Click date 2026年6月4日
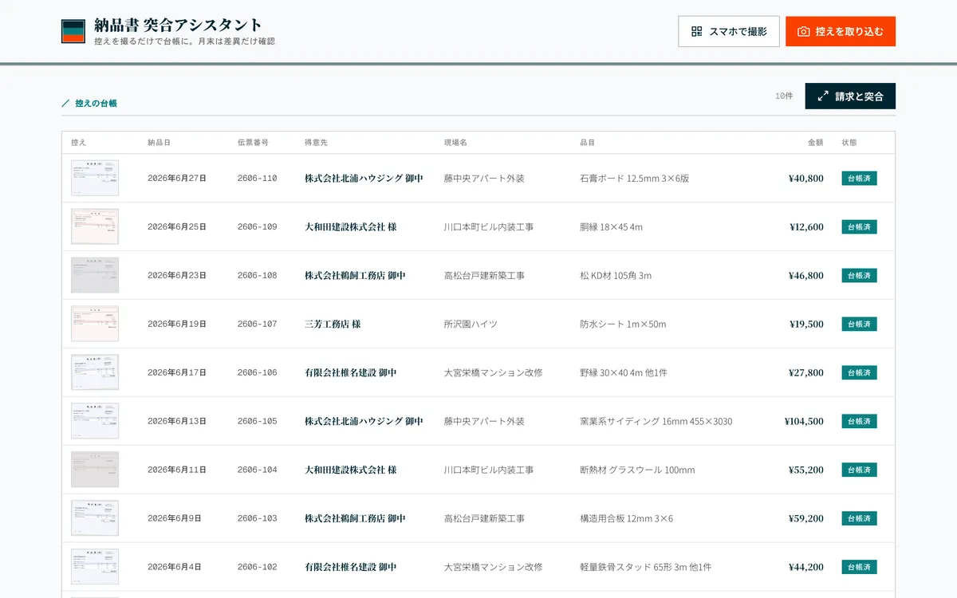This screenshot has width=957, height=598. (175, 567)
